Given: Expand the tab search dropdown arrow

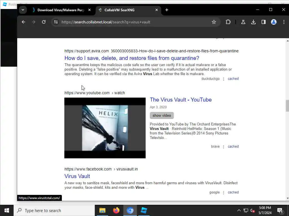Looking at the screenshot, I should [x=23, y=10].
